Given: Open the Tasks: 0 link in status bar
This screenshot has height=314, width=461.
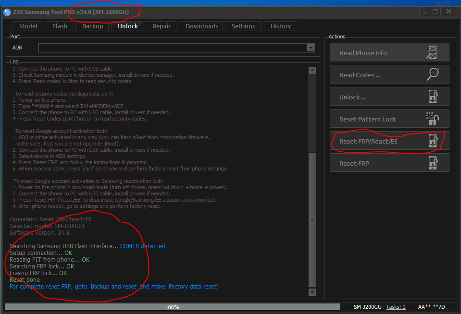Looking at the screenshot, I should pyautogui.click(x=396, y=307).
